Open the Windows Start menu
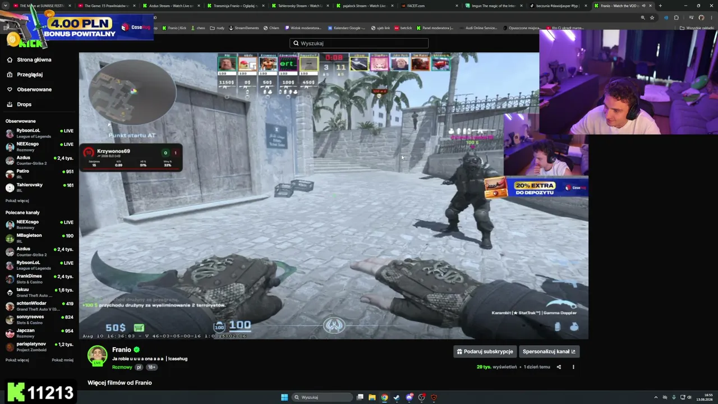718x404 pixels. [x=284, y=397]
